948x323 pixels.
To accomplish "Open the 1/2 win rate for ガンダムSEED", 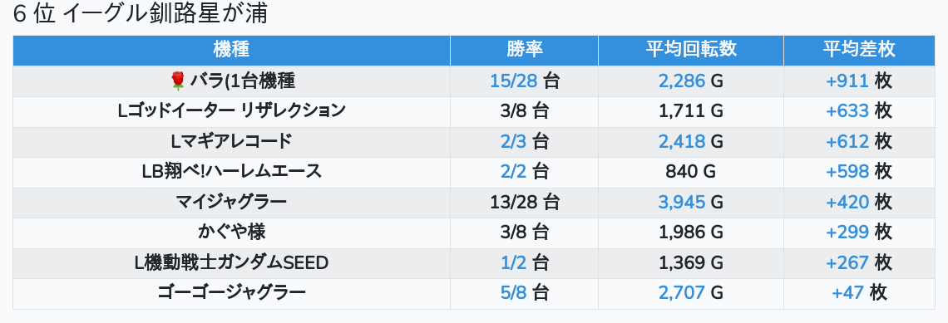I will click(x=513, y=262).
